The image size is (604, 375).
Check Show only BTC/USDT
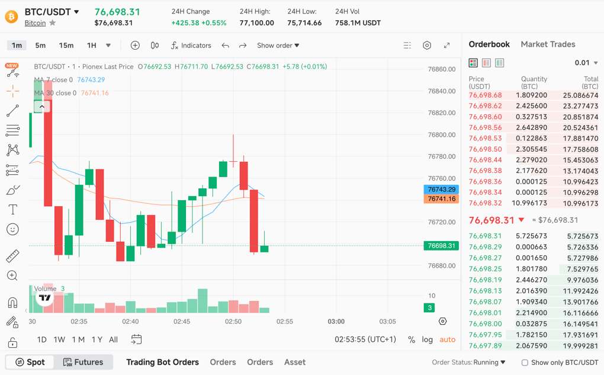[x=525, y=363]
